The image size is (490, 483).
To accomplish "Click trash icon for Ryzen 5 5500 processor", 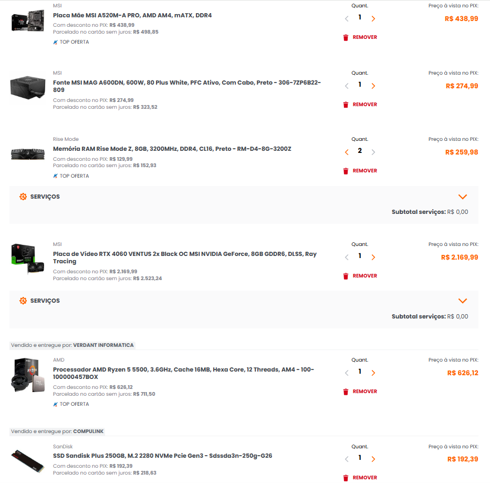I will (346, 392).
